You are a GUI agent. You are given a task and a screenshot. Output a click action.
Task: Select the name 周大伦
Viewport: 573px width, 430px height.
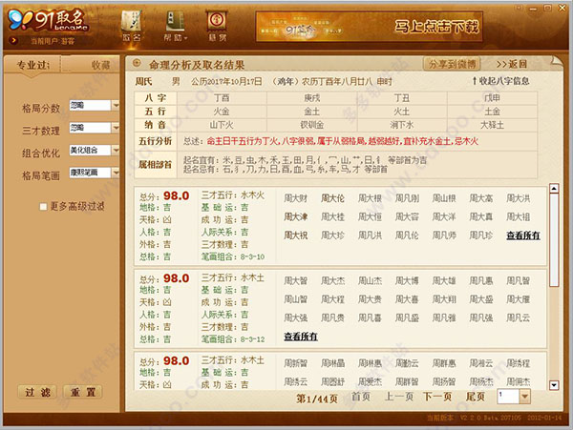point(332,198)
